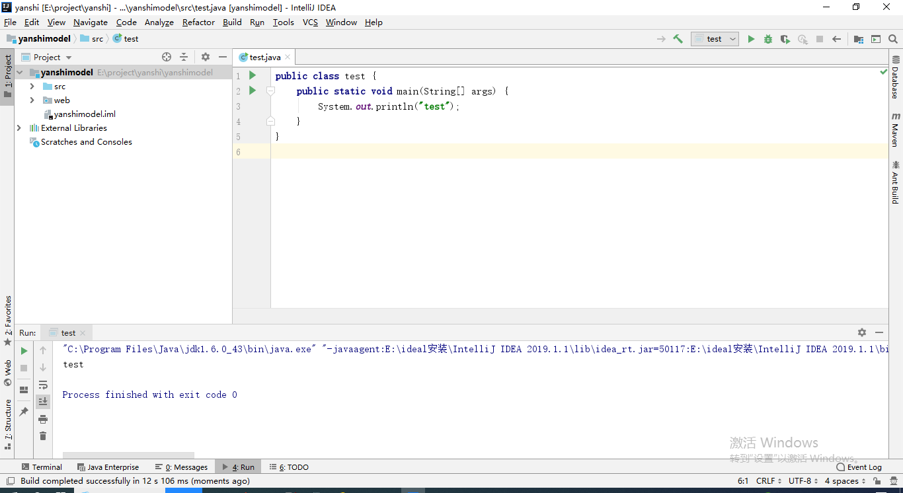Click the Search Everywhere magnifier icon
The width and height of the screenshot is (903, 493).
[893, 39]
